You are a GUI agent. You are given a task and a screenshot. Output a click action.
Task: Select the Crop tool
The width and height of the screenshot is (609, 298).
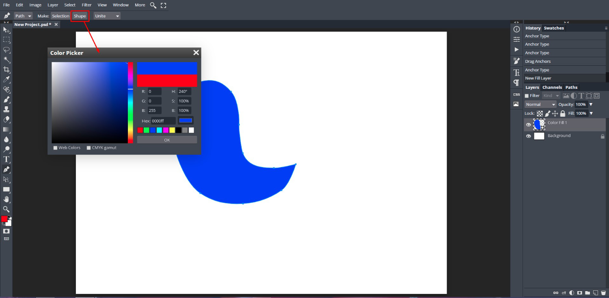(x=6, y=70)
